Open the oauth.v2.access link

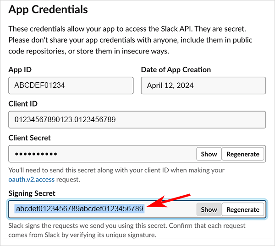(30, 179)
